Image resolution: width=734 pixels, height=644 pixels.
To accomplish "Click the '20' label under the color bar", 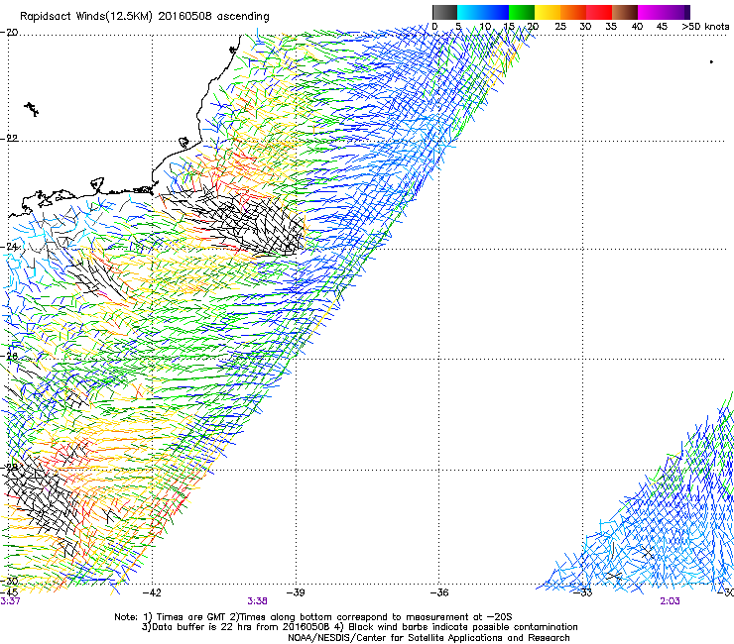I will click(534, 27).
